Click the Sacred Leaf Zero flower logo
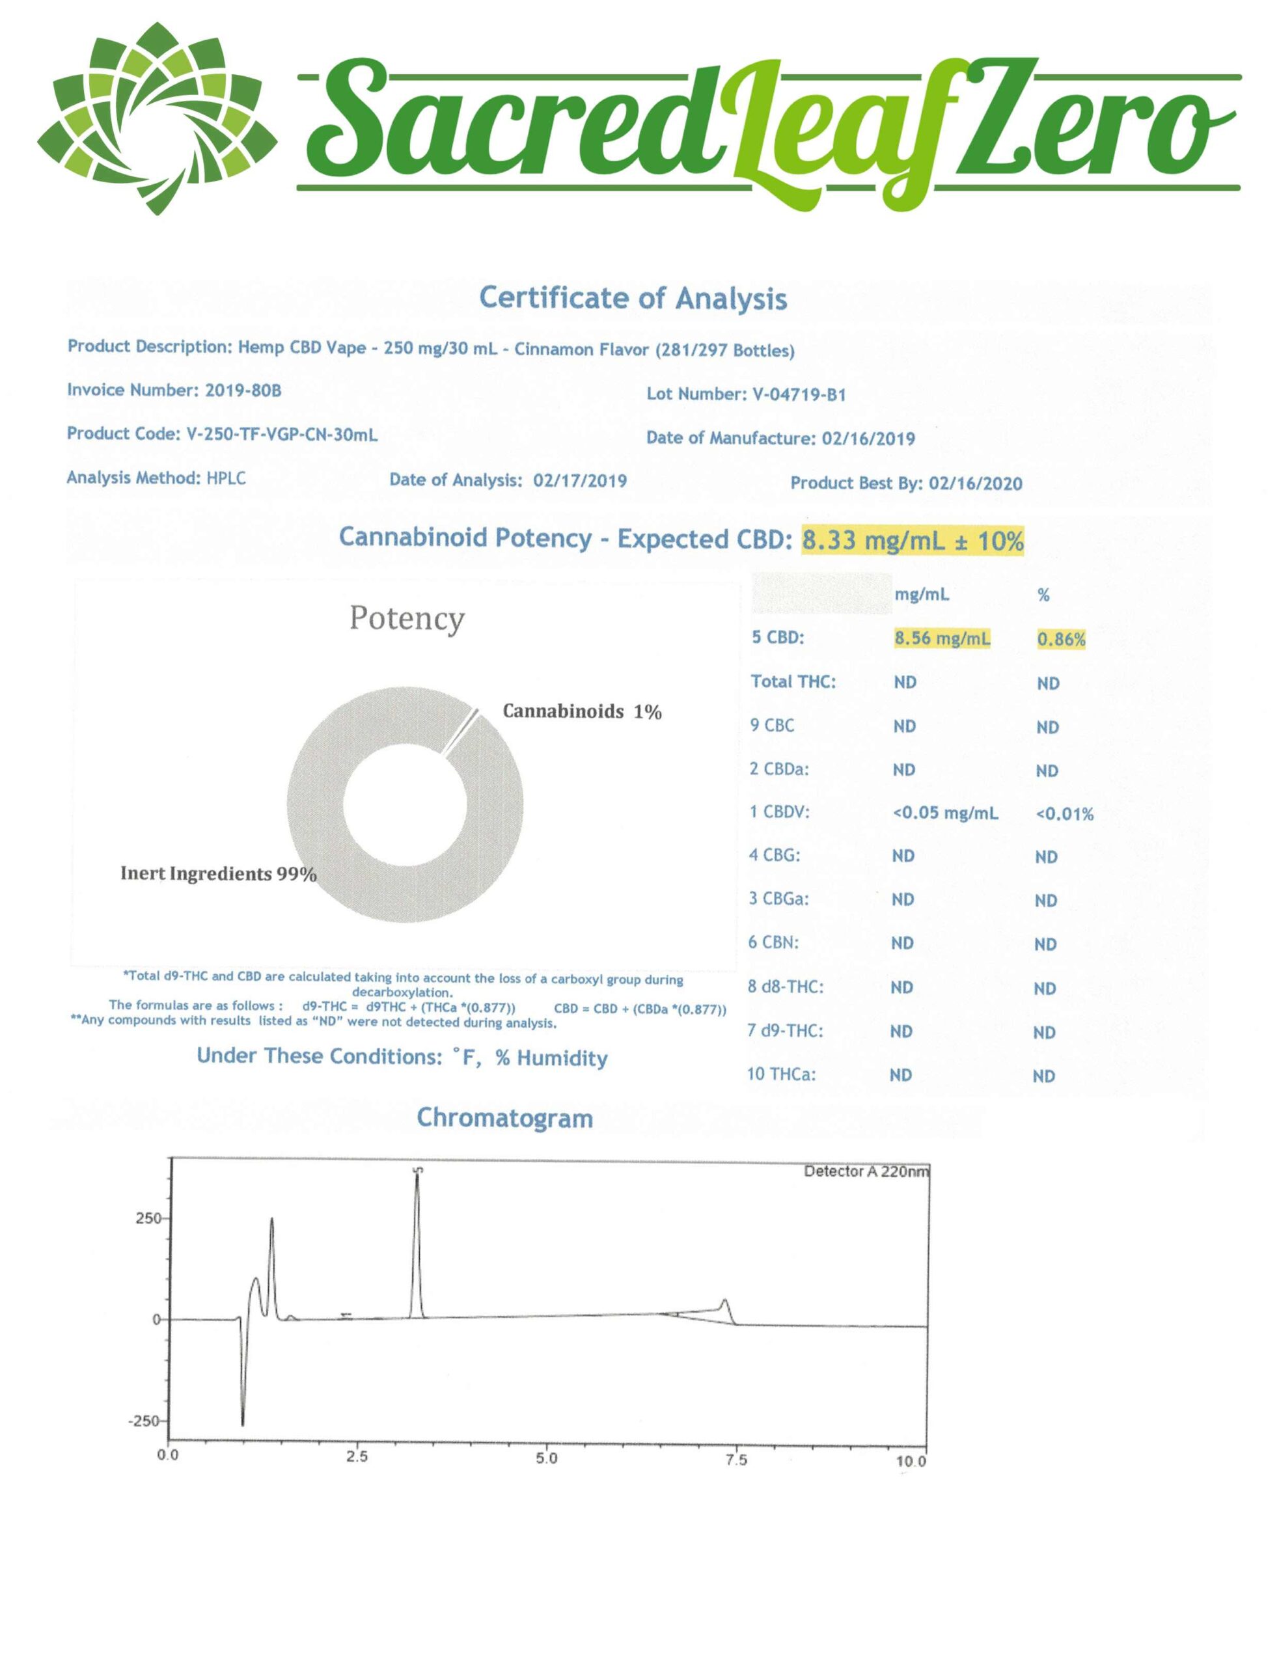 (x=158, y=120)
